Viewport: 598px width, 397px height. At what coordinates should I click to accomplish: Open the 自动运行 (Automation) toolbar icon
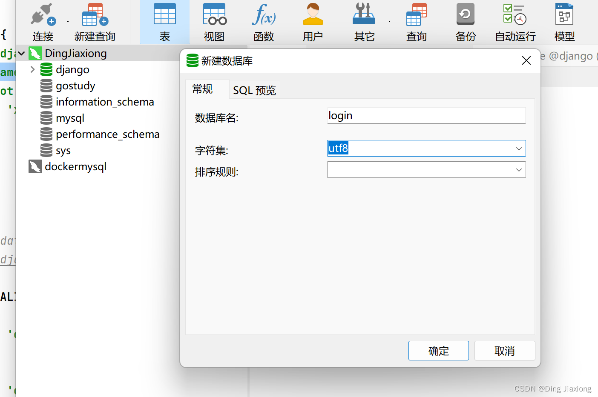coord(515,14)
